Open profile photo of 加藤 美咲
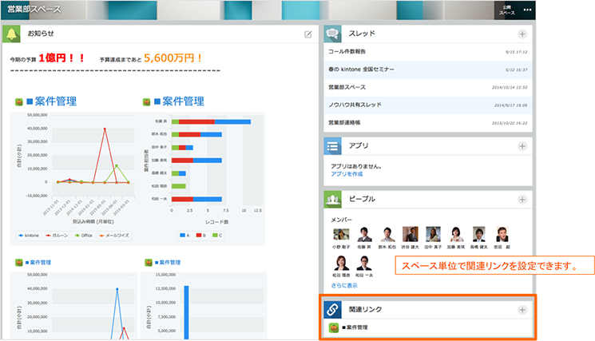Viewport: 595px width, 341px height. pos(456,235)
